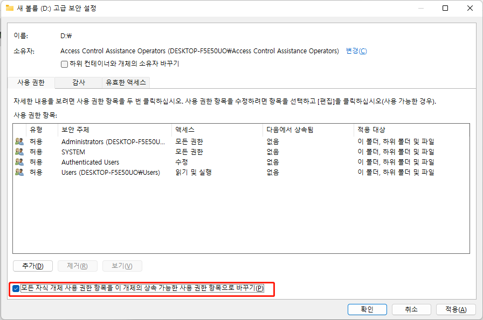Click the icon beside Authenticated Users entry
The height and width of the screenshot is (320, 483).
pos(18,162)
